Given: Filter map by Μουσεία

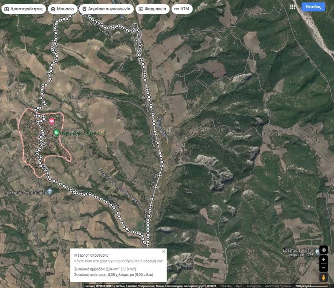Looking at the screenshot, I should (63, 9).
